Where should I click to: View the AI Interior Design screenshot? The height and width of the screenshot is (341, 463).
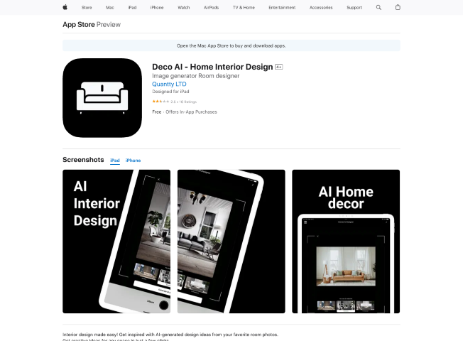[116, 242]
